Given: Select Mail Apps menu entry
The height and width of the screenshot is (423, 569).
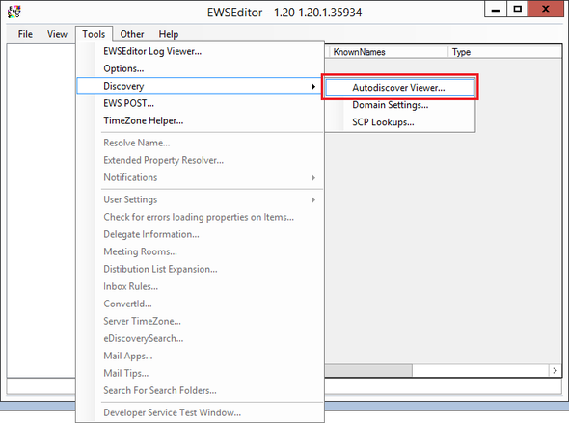Looking at the screenshot, I should coord(201,356).
